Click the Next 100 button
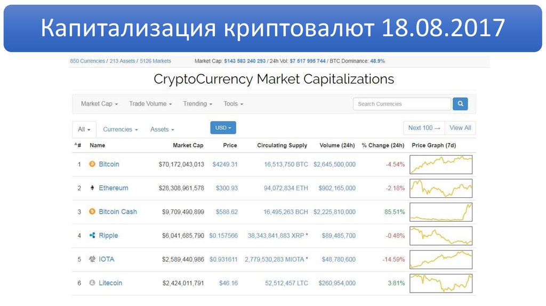Image resolution: width=546 pixels, height=306 pixels. click(424, 128)
